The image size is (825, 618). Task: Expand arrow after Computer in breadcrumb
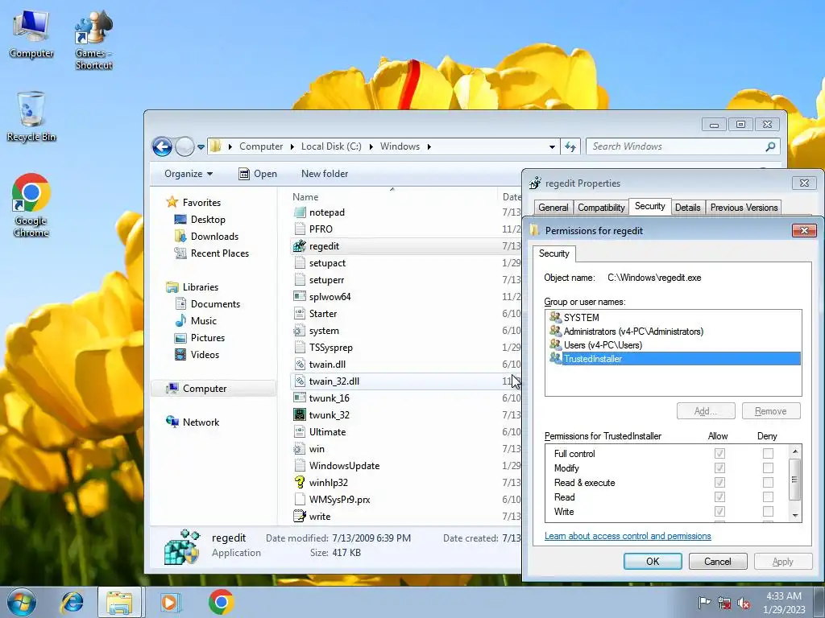[x=292, y=146]
